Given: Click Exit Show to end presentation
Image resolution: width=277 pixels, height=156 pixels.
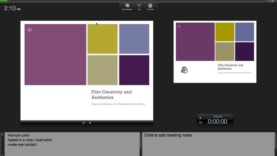Looking at the screenshot, I should click(150, 7).
